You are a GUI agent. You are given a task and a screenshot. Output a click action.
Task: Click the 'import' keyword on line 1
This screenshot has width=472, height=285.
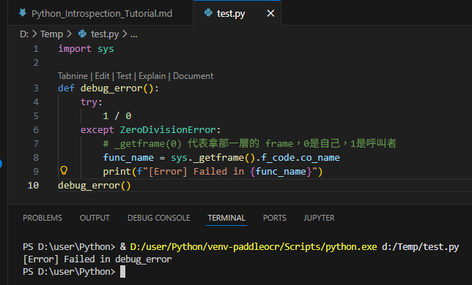click(x=75, y=49)
